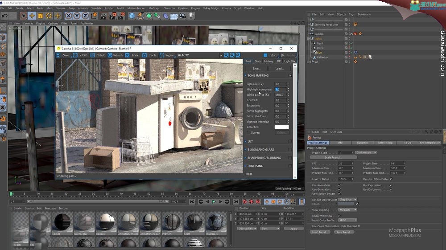Select the muellsack material thumbnail

[x=216, y=224]
